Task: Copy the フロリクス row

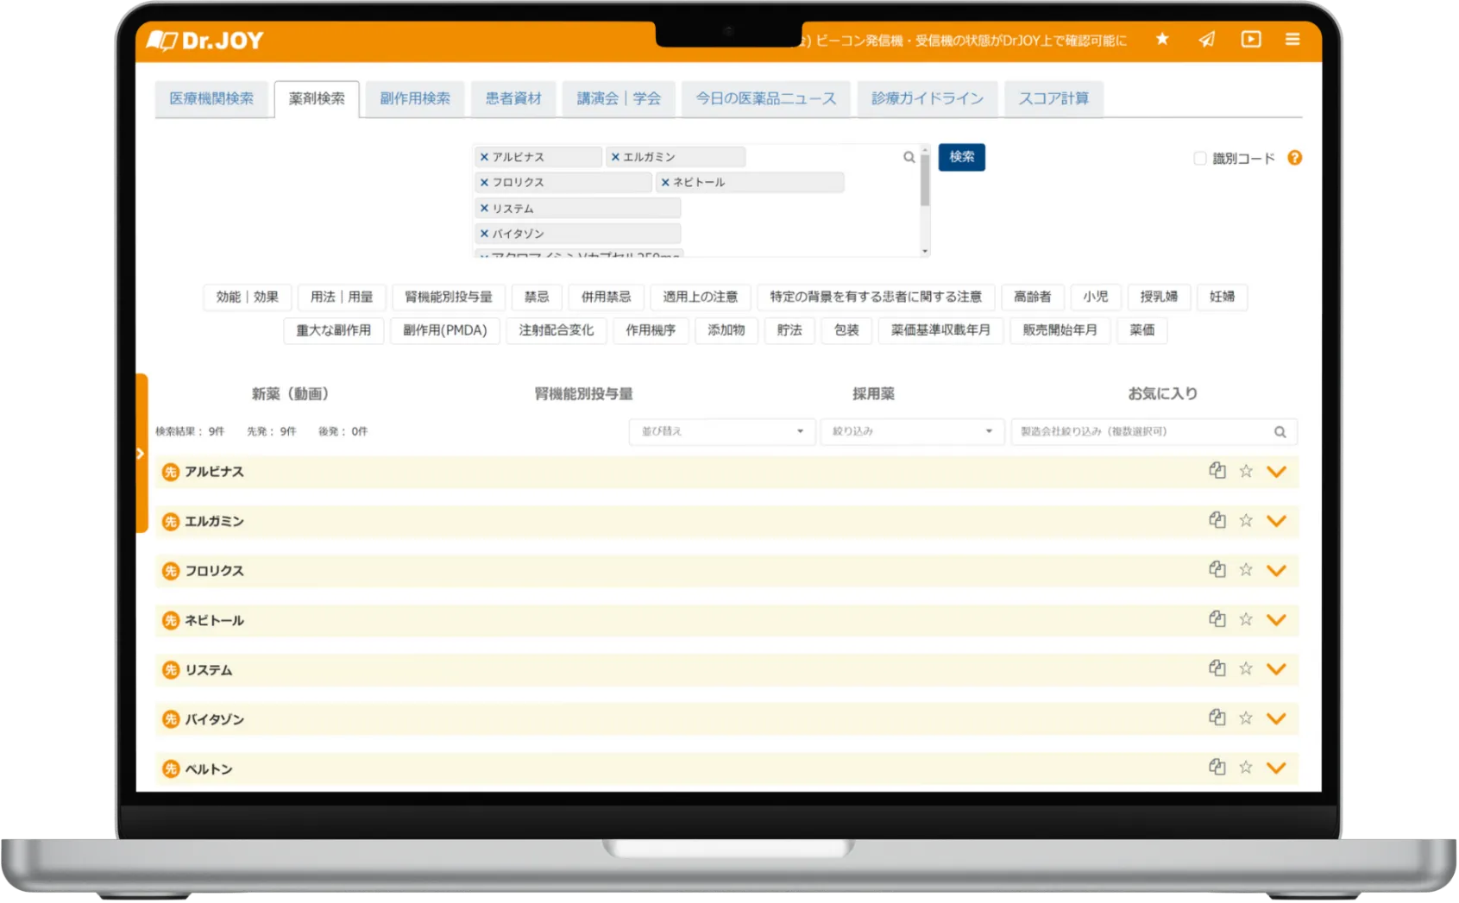Action: click(1217, 569)
